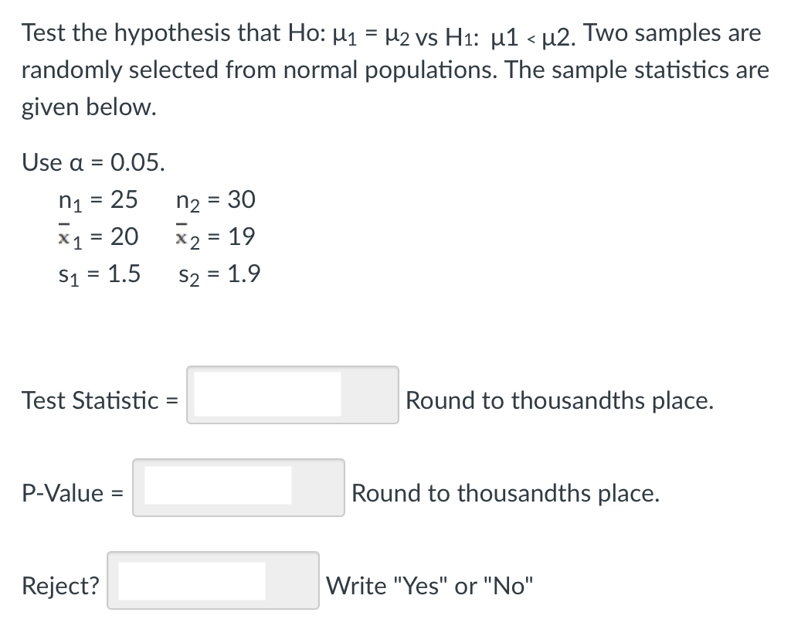Click the 'Round to thousandths place' text beside Test Statistic
808x643 pixels.
pos(560,400)
